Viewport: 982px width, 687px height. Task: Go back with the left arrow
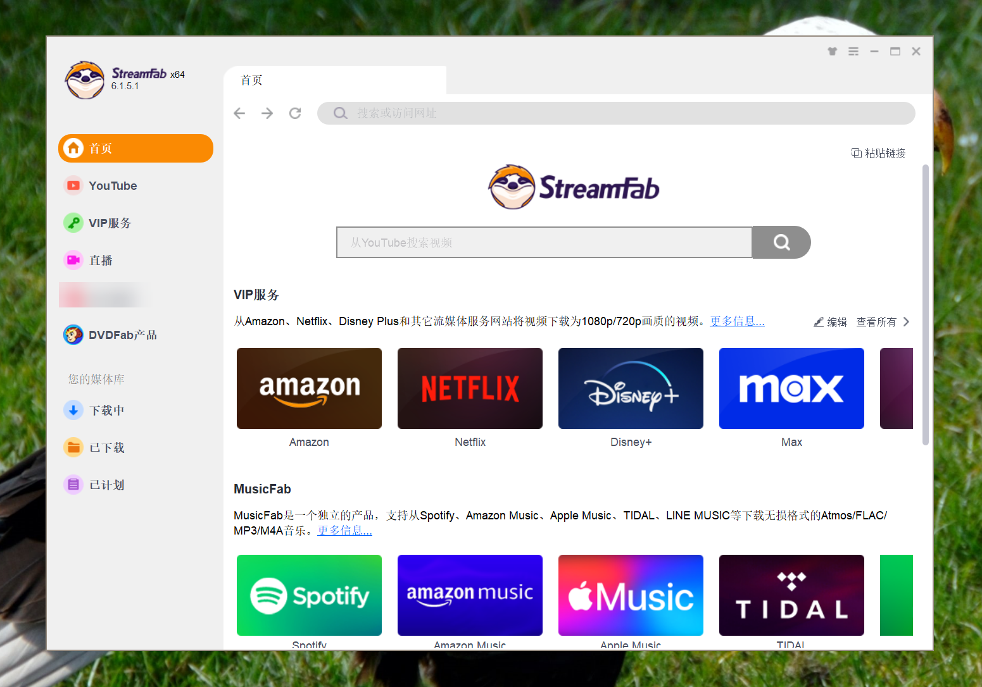click(x=239, y=113)
